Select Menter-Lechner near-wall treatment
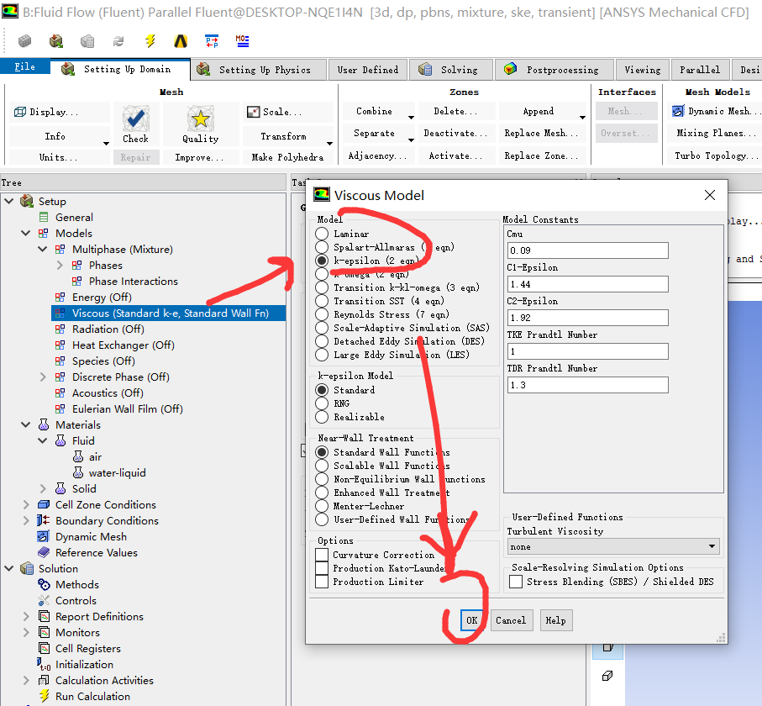Screen dimensions: 762x706 click(322, 506)
